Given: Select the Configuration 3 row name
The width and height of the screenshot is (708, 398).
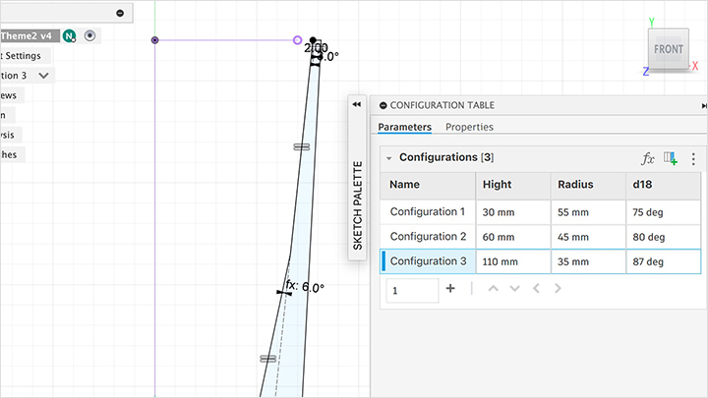Looking at the screenshot, I should click(x=428, y=261).
